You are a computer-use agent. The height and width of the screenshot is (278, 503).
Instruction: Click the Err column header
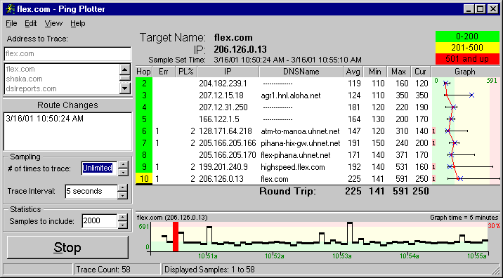pyautogui.click(x=164, y=72)
